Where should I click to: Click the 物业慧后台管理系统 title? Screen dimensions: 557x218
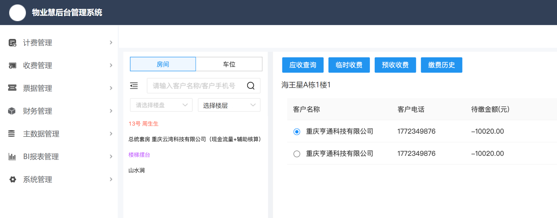tap(67, 13)
